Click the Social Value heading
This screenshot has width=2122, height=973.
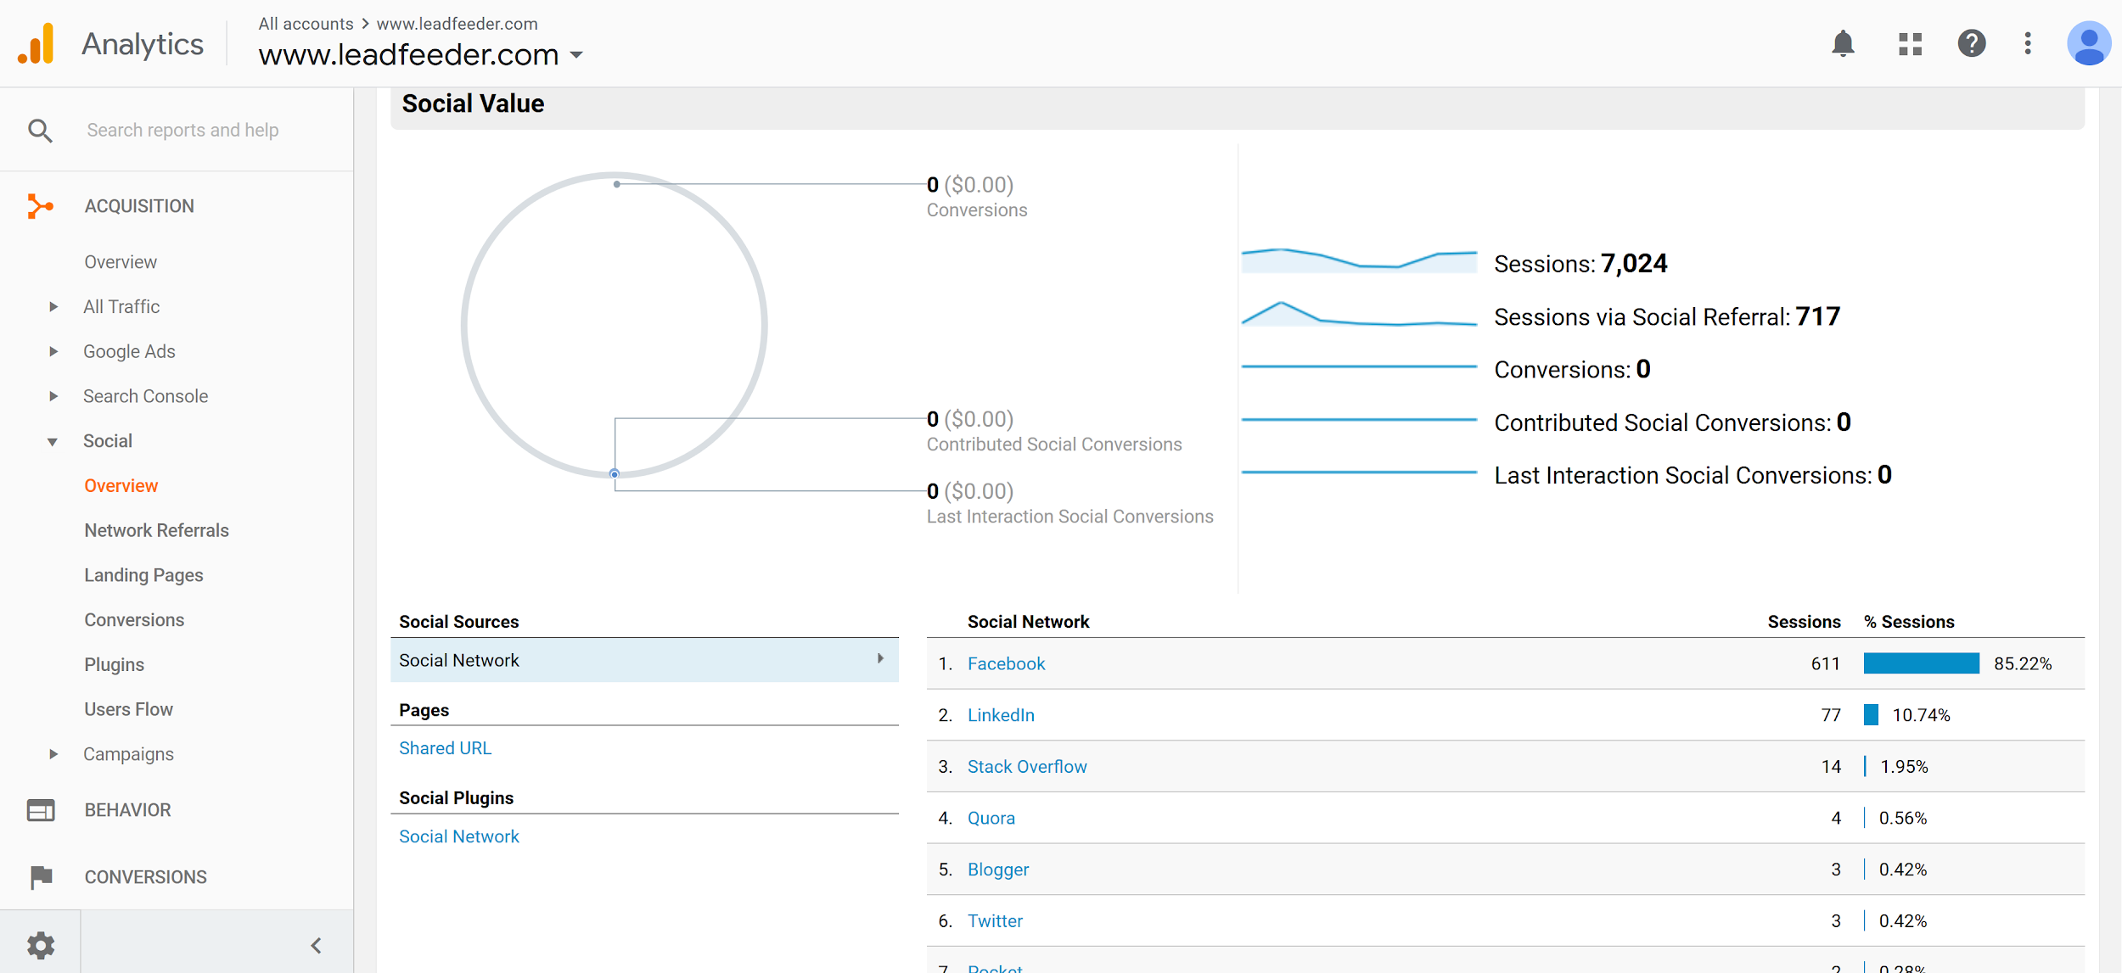[x=473, y=103]
